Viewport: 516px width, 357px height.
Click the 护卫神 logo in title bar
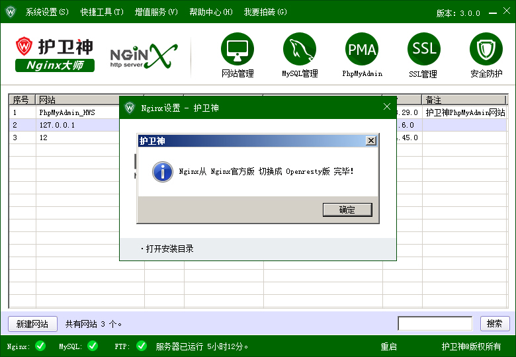point(11,12)
